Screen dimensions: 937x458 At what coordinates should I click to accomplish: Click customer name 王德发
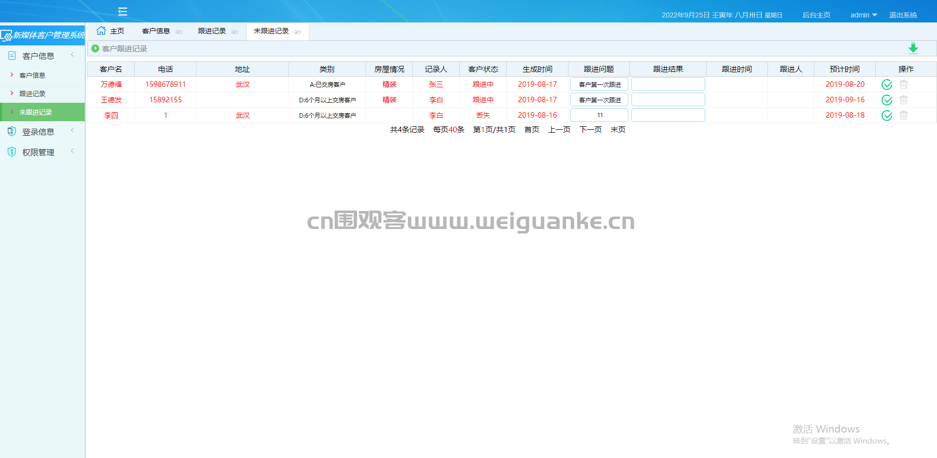point(111,100)
